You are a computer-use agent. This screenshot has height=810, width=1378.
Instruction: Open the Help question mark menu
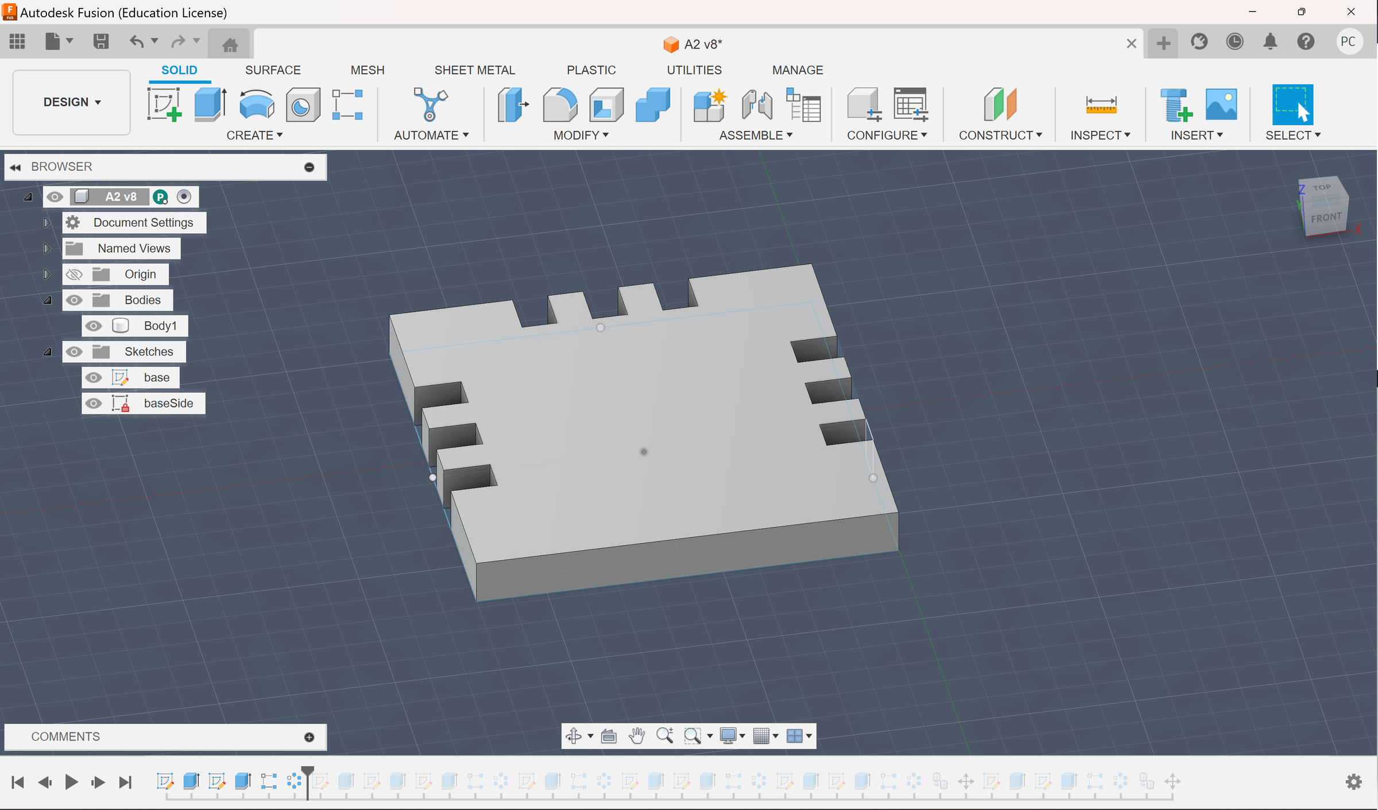pos(1306,41)
